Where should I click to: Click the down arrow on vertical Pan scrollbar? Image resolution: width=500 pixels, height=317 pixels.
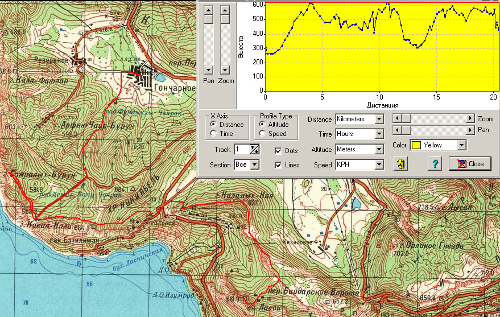pyautogui.click(x=209, y=69)
